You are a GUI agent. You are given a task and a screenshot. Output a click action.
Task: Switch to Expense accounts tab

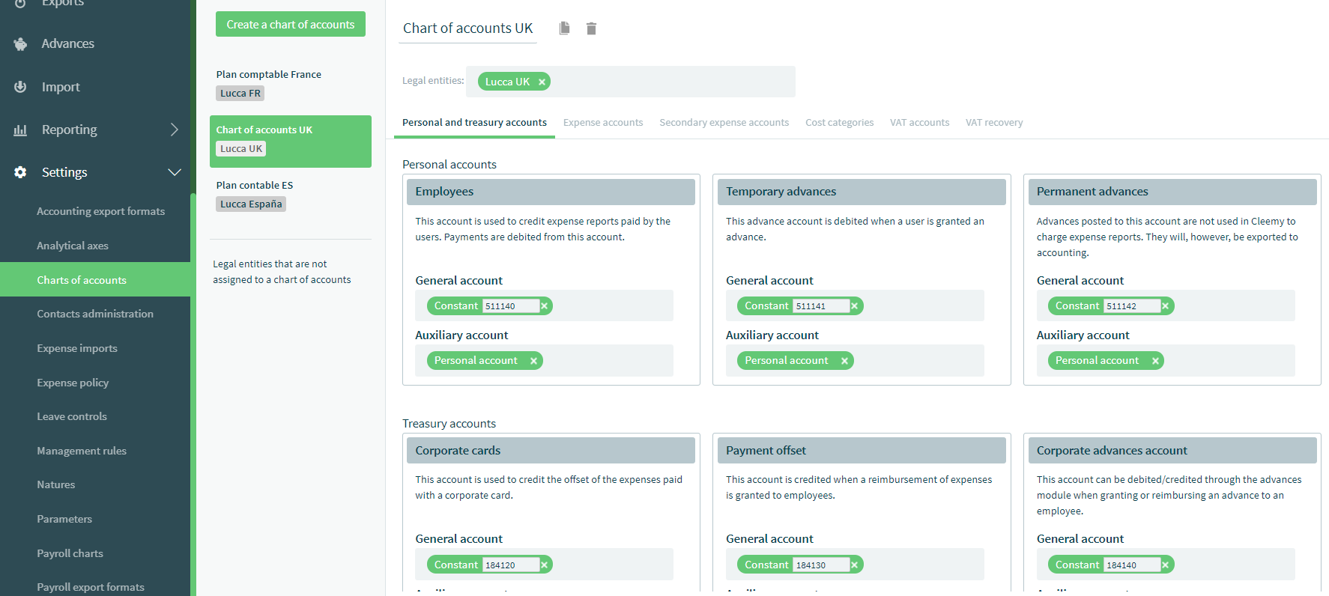point(603,123)
